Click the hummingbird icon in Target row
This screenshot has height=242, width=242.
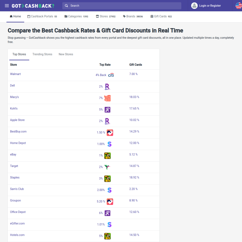point(107,167)
